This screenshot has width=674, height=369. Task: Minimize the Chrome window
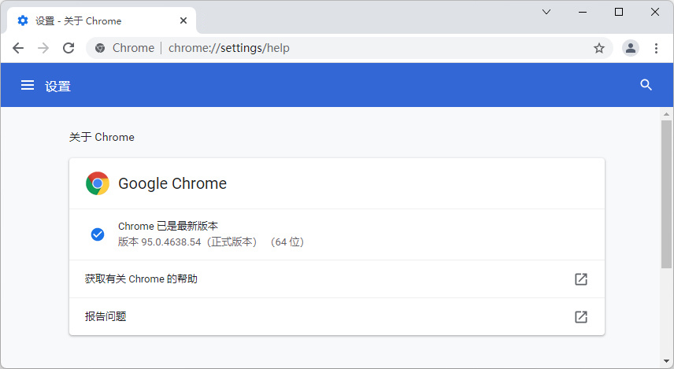tap(583, 12)
